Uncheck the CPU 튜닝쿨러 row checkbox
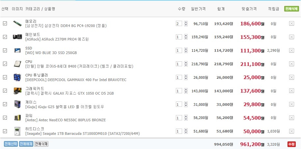This screenshot has height=149, width=301. (5, 77)
